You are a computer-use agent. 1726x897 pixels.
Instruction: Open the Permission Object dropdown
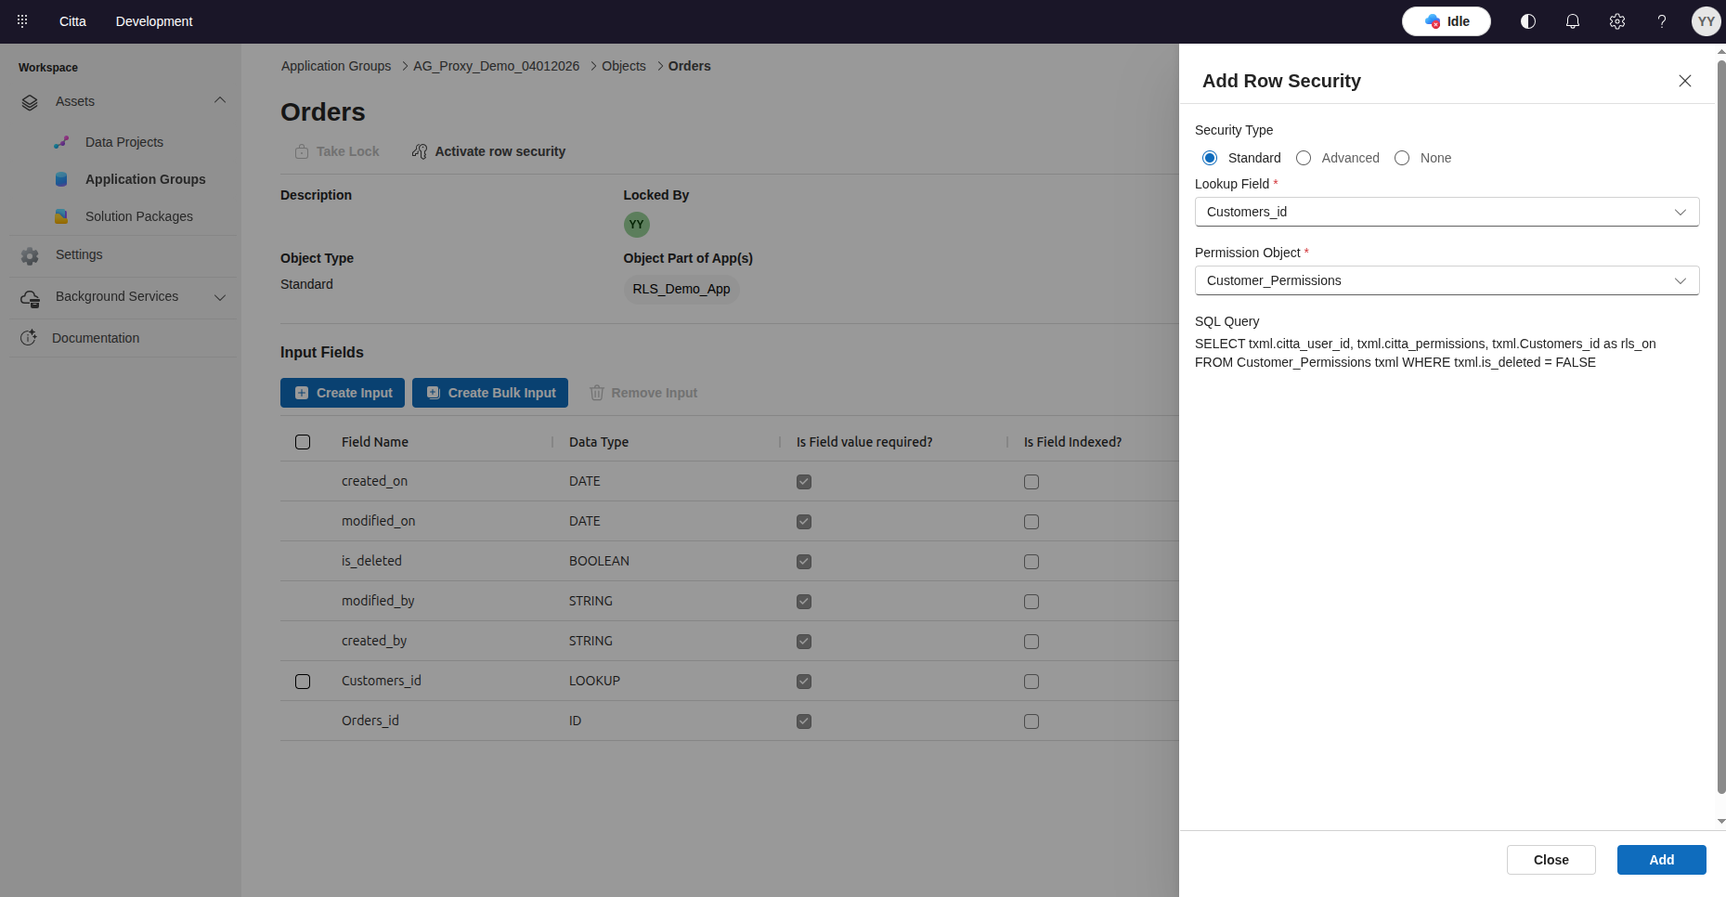coord(1446,280)
